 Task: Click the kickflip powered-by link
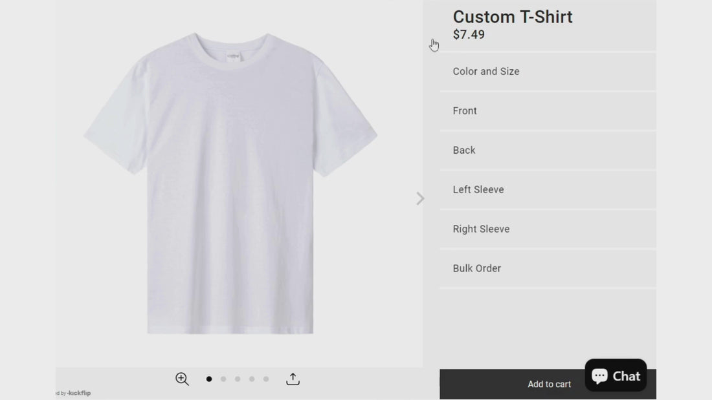click(x=78, y=393)
